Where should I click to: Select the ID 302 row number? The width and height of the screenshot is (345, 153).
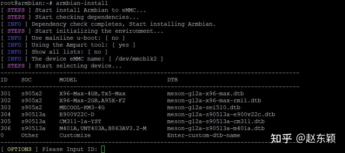[5, 100]
